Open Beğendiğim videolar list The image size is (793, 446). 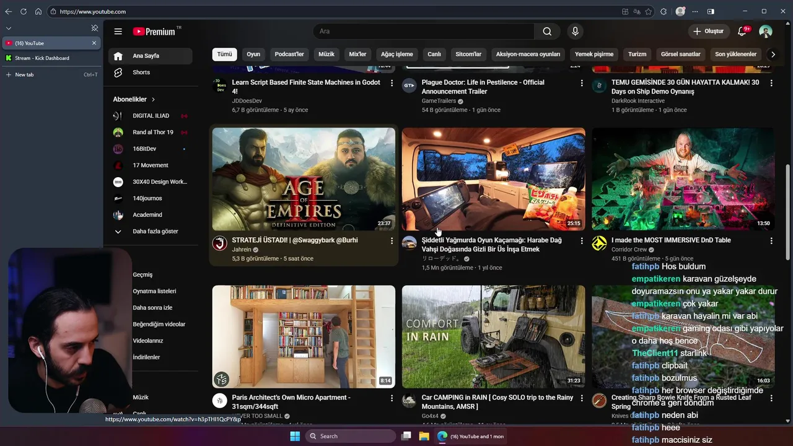[159, 324]
